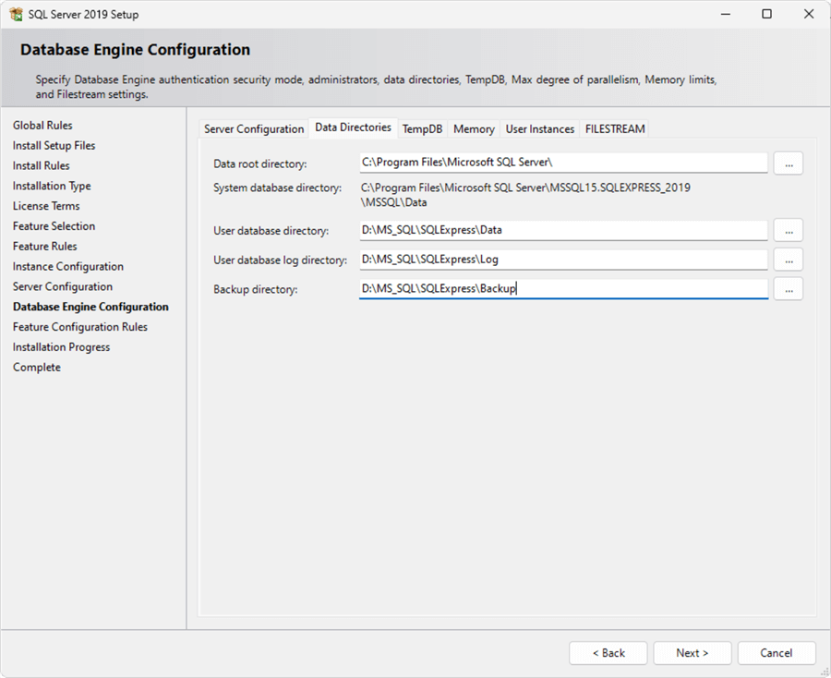This screenshot has height=678, width=831.
Task: Close the SQL Server Setup window
Action: pyautogui.click(x=809, y=14)
